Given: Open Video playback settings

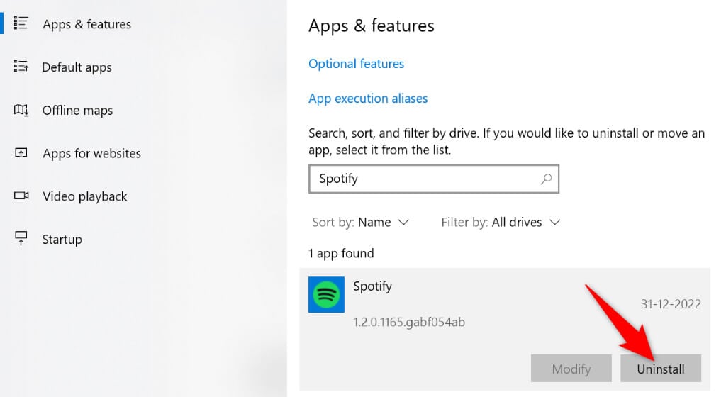Looking at the screenshot, I should 84,196.
